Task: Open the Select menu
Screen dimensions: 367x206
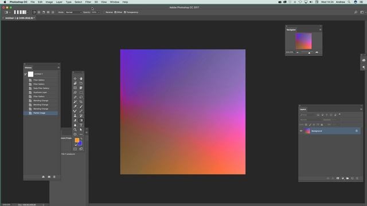Action: pos(79,2)
